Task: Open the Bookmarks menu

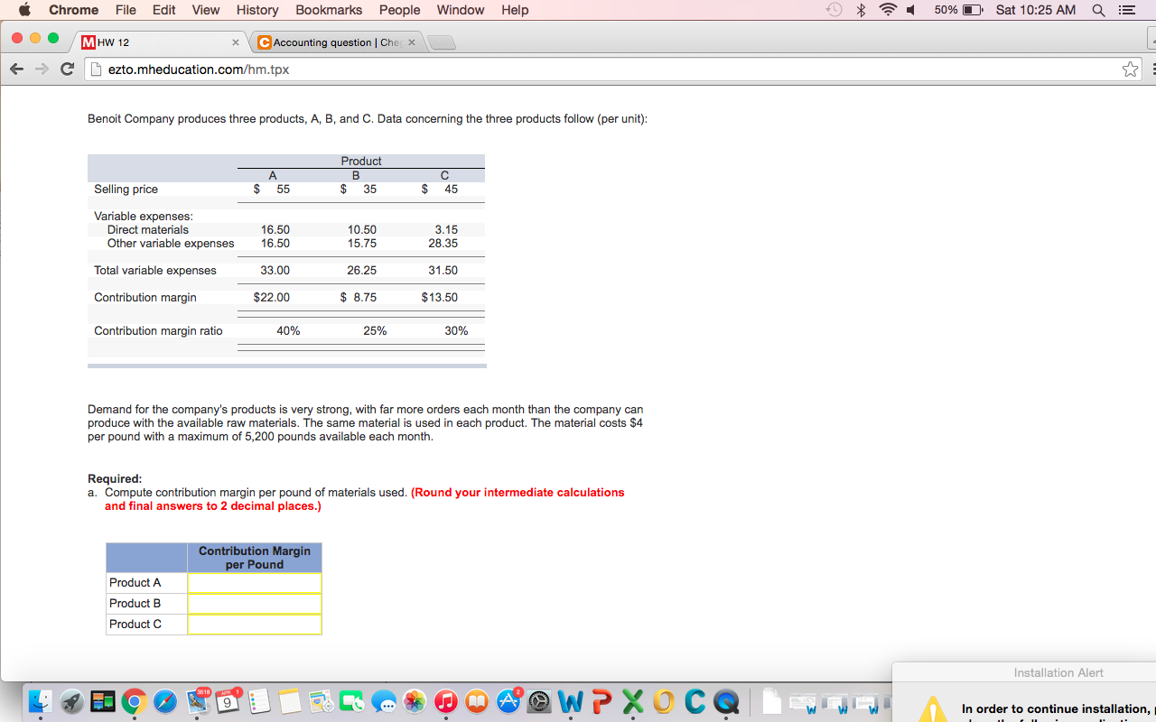Action: pos(329,10)
